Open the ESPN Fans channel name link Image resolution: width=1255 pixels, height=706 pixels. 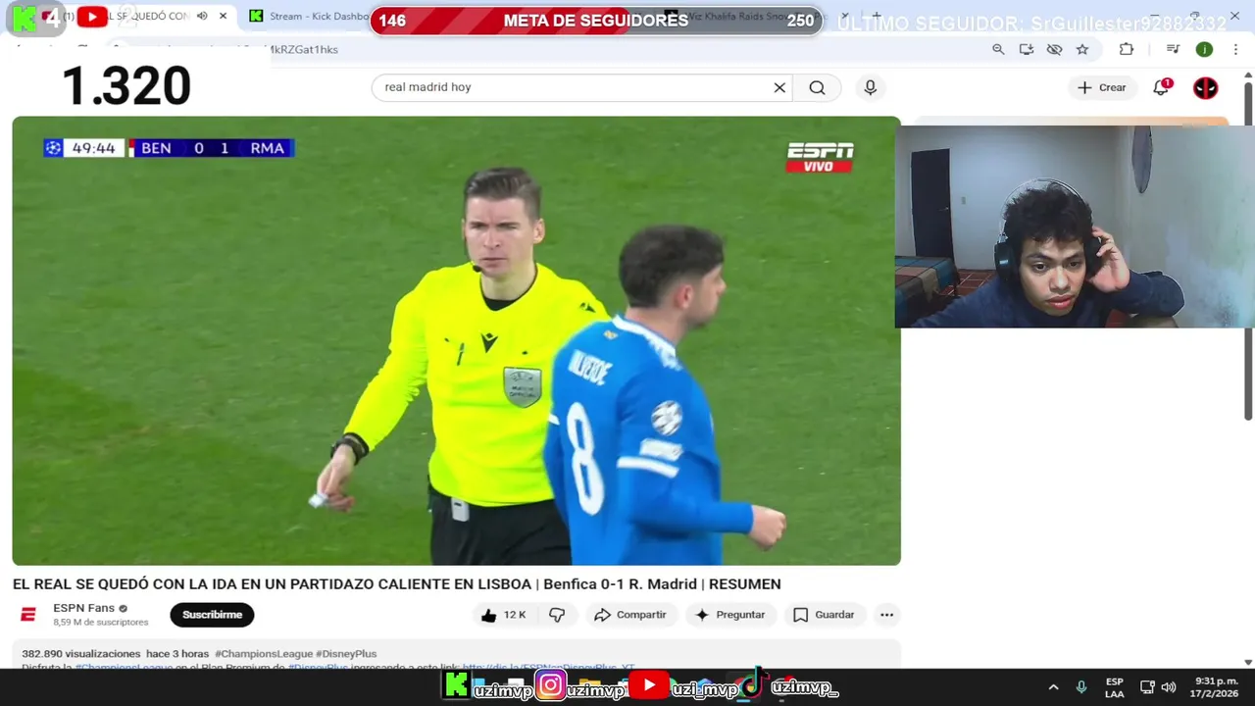[x=84, y=608]
